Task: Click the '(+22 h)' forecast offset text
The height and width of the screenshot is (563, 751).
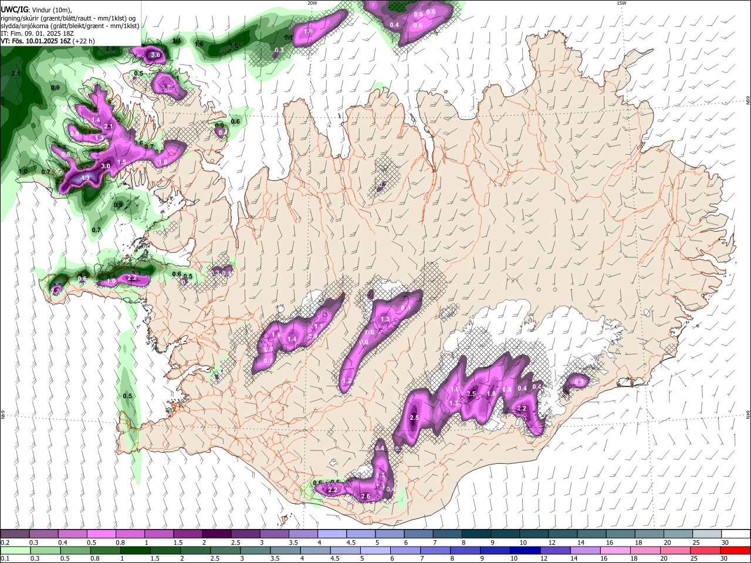Action: (x=84, y=42)
